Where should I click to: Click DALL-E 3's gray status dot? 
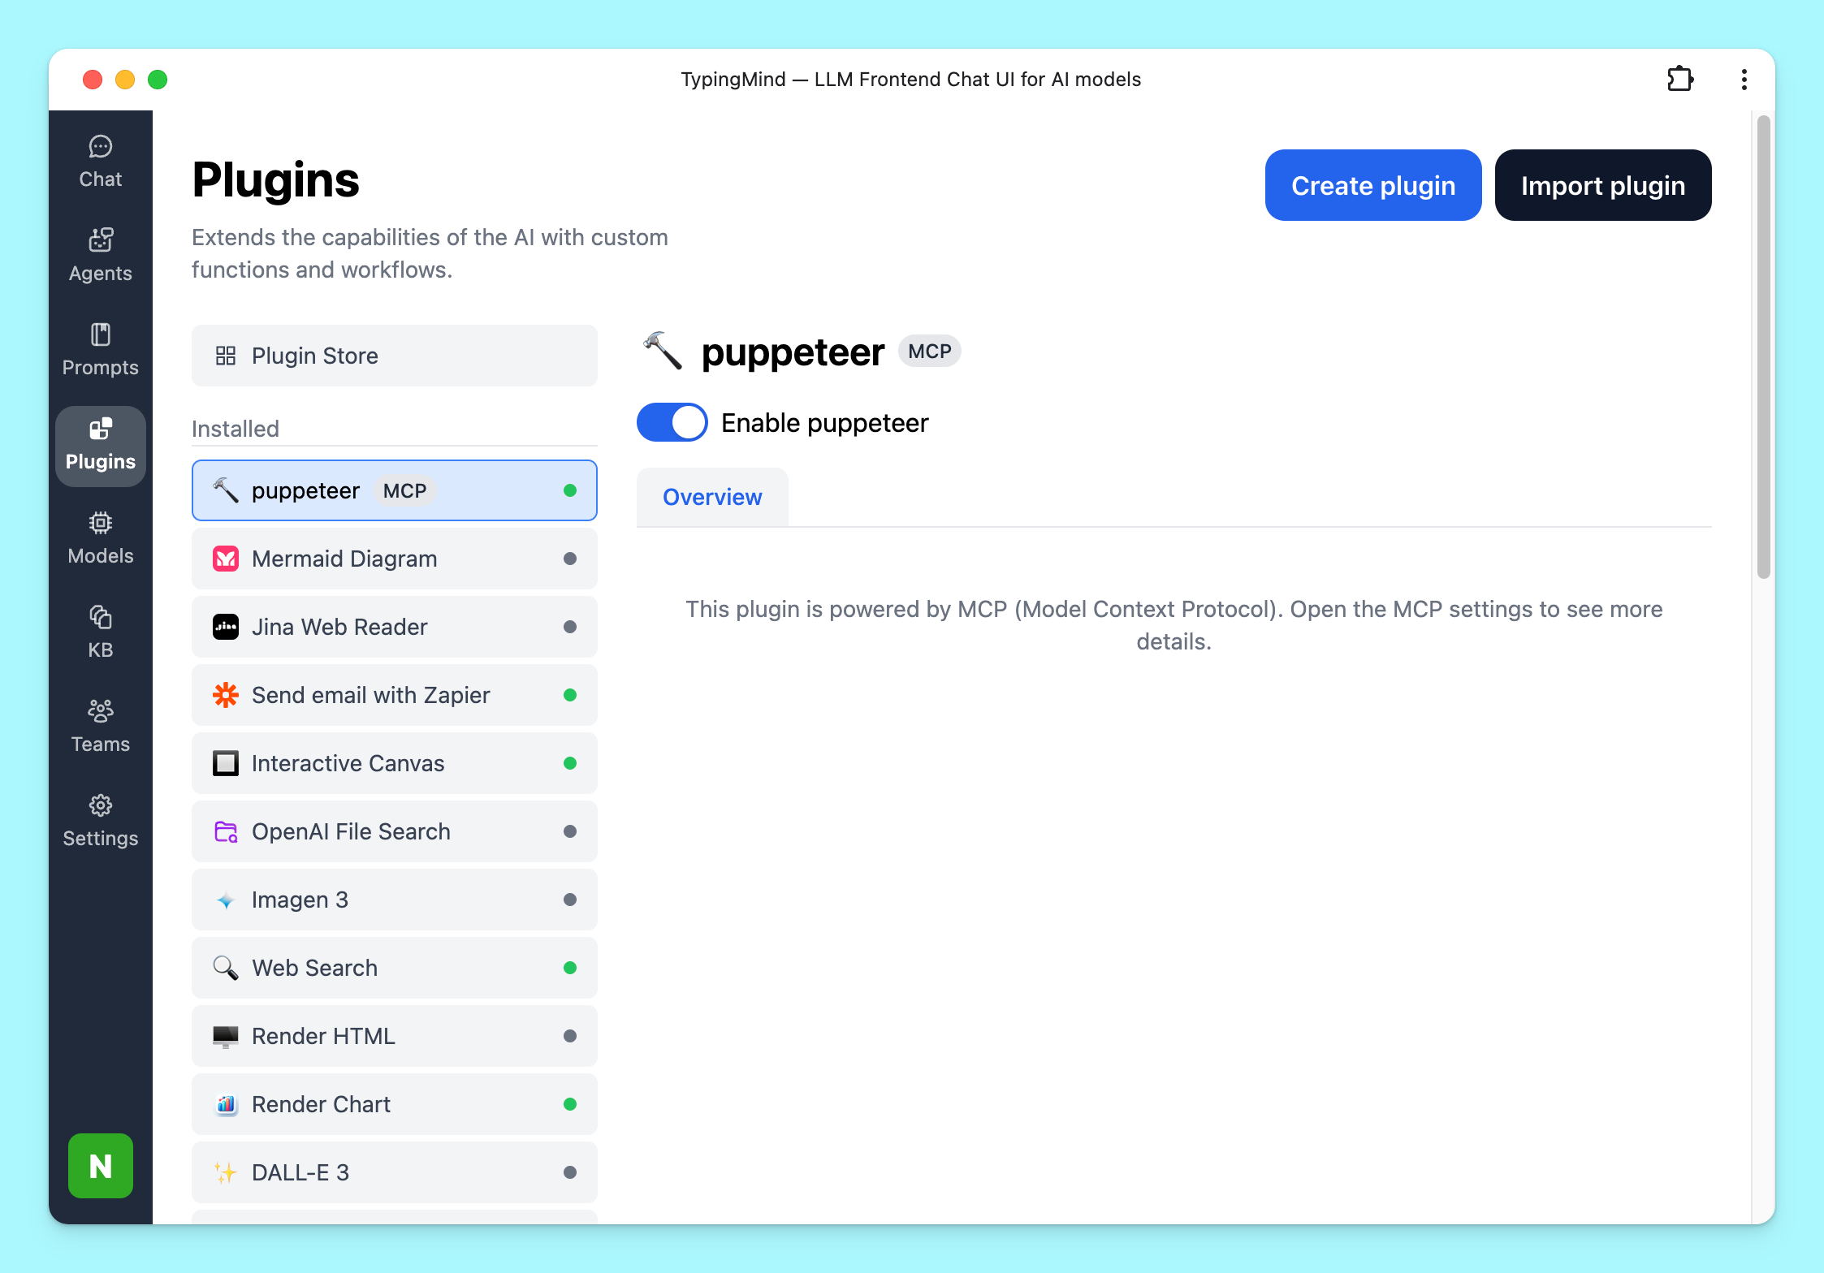point(570,1172)
